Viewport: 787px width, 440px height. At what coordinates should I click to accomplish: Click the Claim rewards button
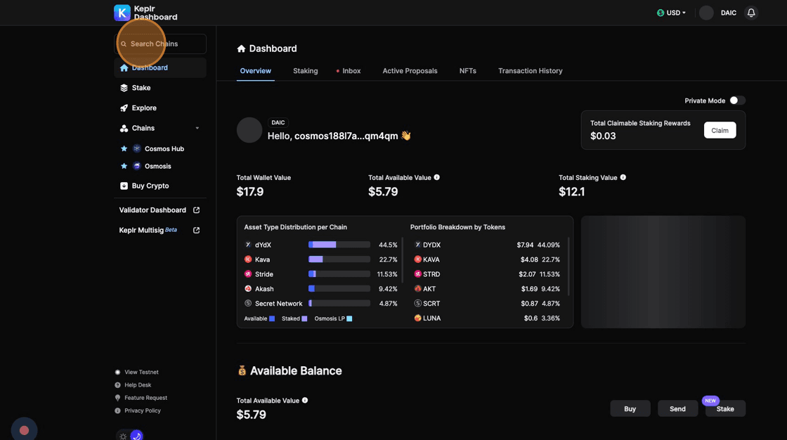pyautogui.click(x=720, y=130)
